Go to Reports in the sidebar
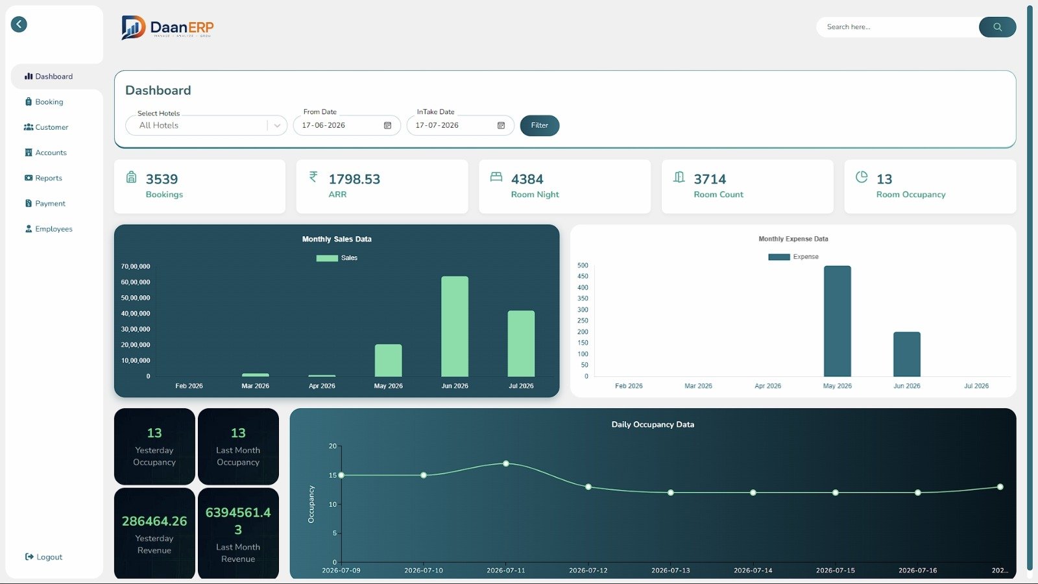The height and width of the screenshot is (584, 1038). click(x=43, y=178)
